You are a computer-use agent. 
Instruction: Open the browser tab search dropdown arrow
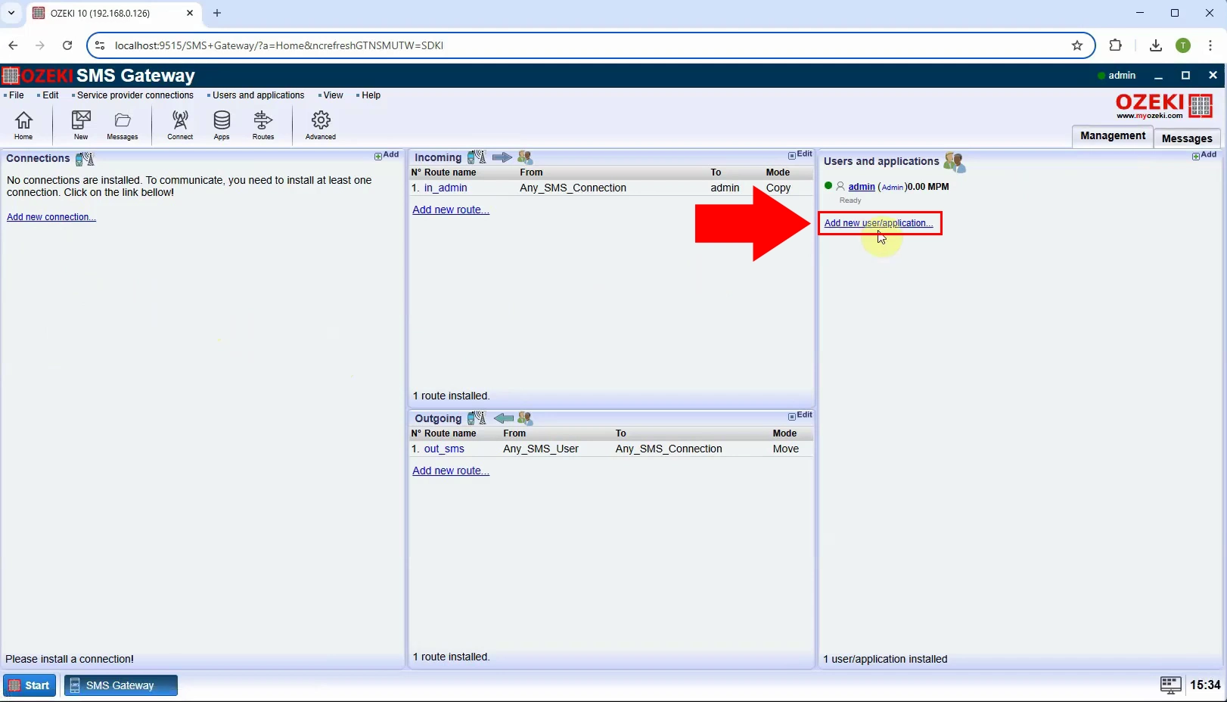pos(11,13)
